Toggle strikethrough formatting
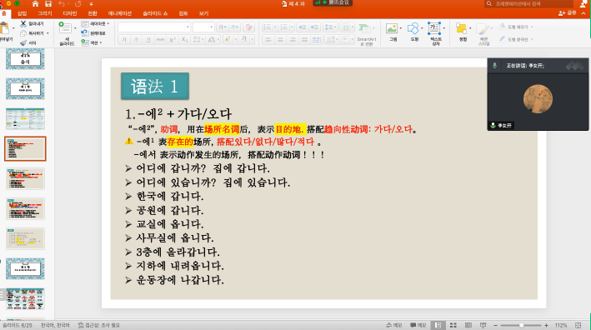Screen dimensions: 591x330 (x=160, y=39)
